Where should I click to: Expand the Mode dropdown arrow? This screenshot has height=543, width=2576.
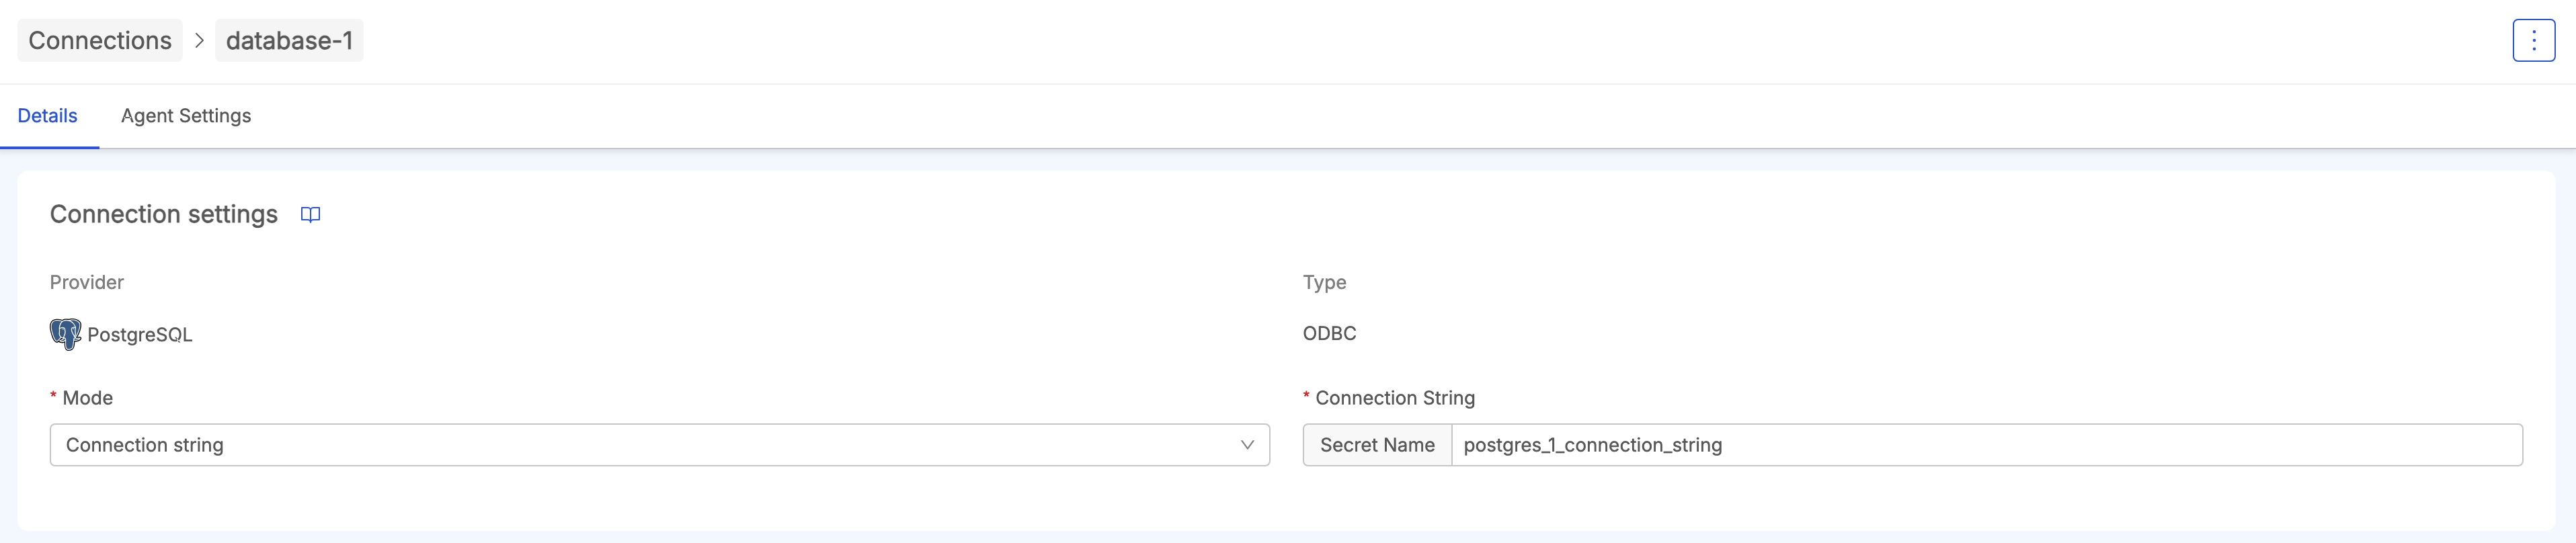[1246, 445]
